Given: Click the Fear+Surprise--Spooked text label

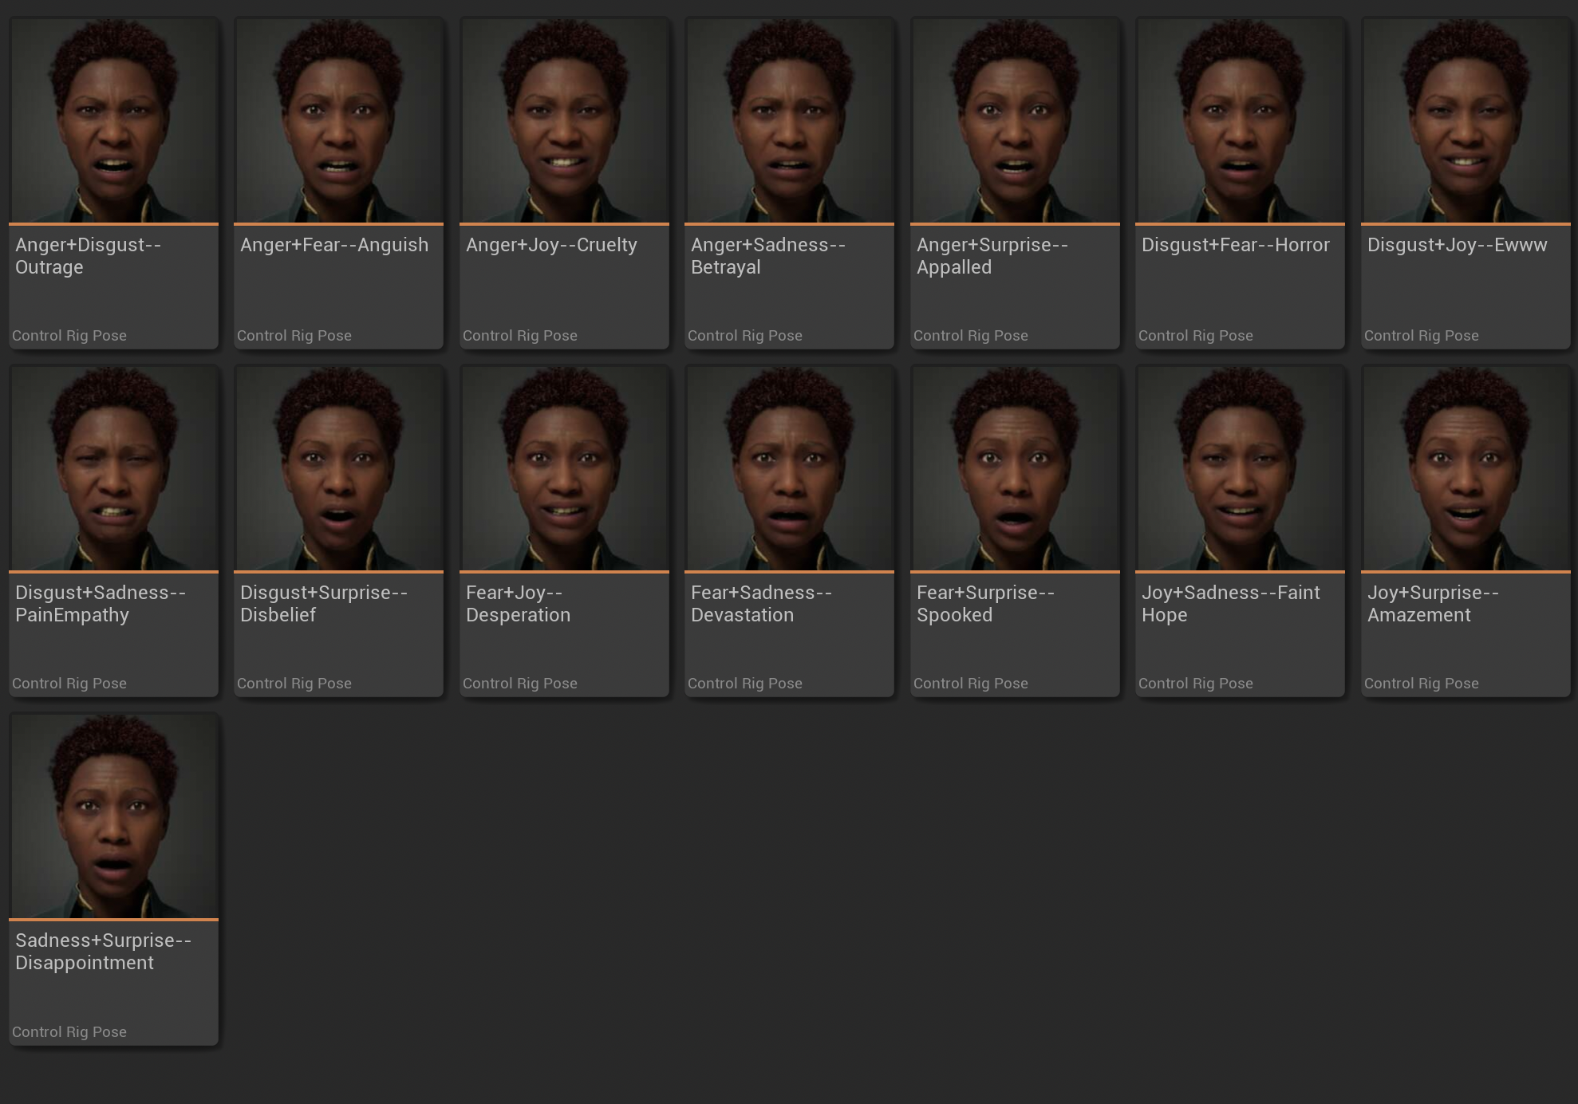Looking at the screenshot, I should tap(985, 604).
